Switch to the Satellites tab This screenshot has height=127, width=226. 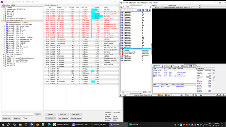click(165, 66)
